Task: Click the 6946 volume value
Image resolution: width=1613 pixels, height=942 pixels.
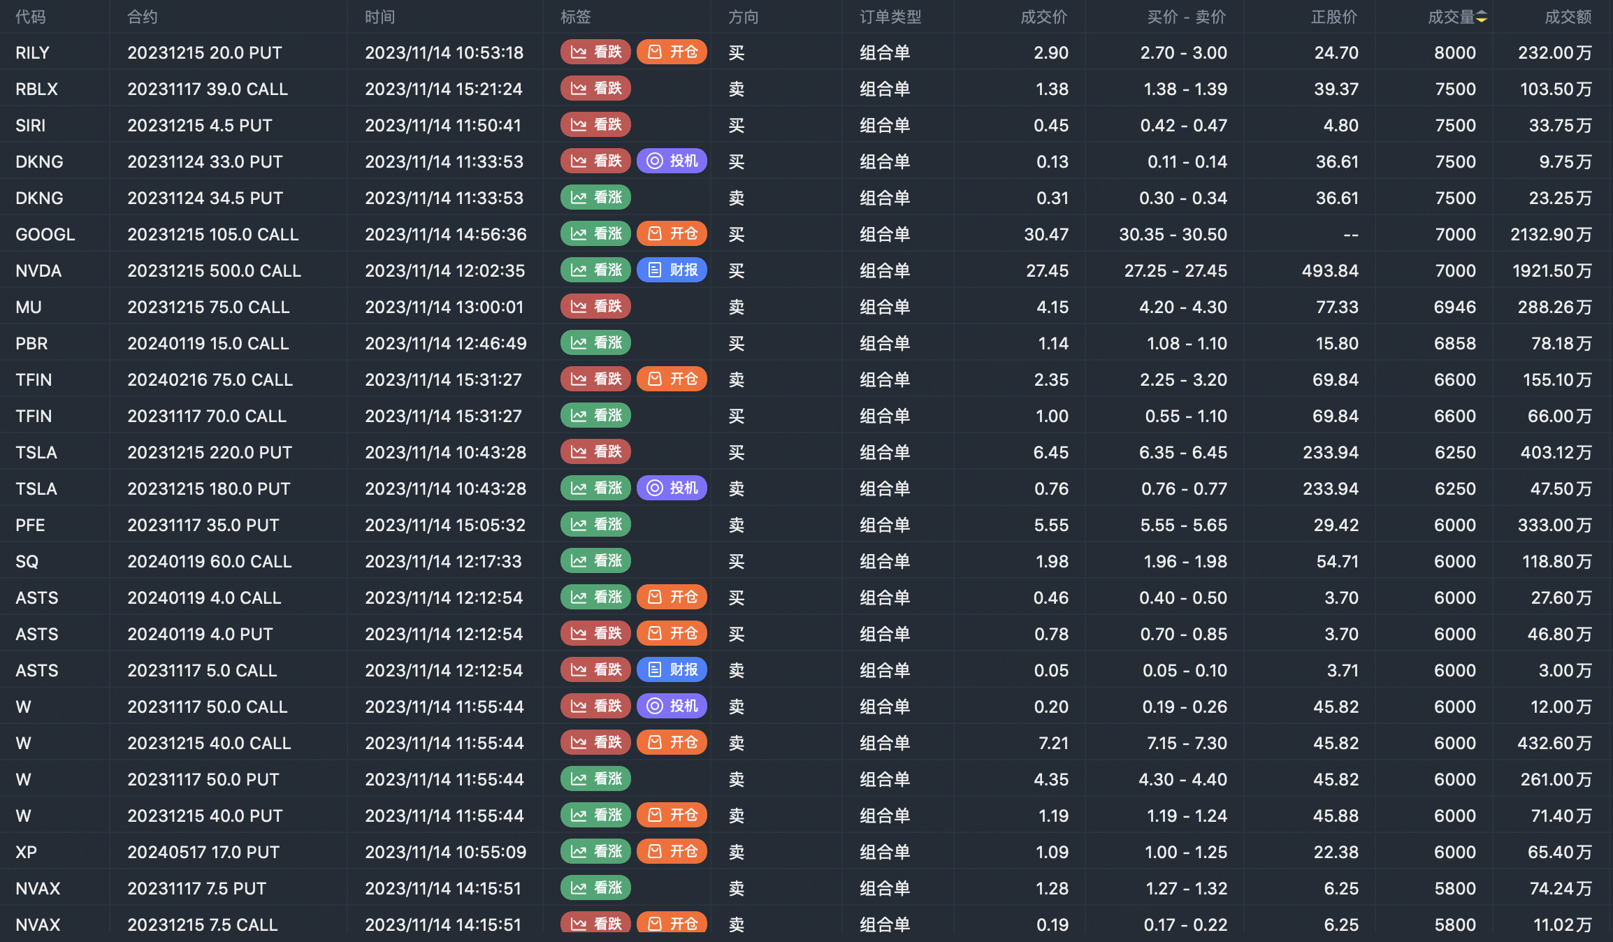Action: tap(1455, 307)
